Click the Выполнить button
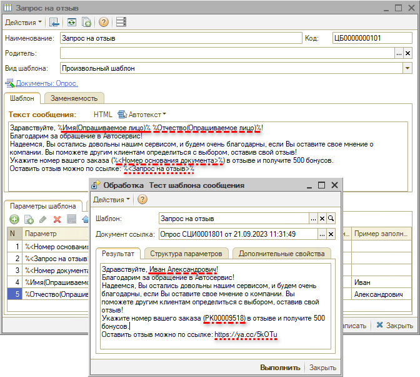The width and height of the screenshot is (420, 377). (280, 368)
